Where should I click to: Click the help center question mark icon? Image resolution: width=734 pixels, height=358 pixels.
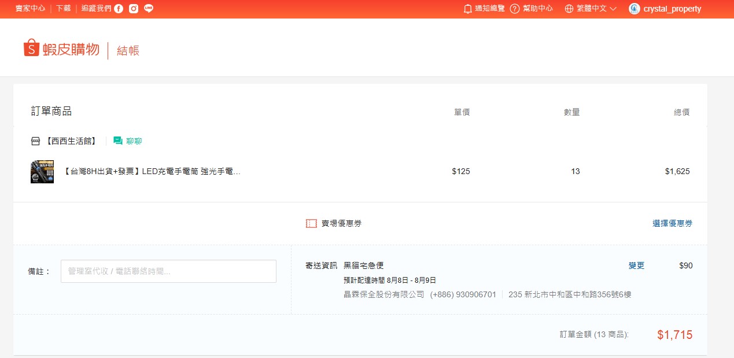[514, 9]
